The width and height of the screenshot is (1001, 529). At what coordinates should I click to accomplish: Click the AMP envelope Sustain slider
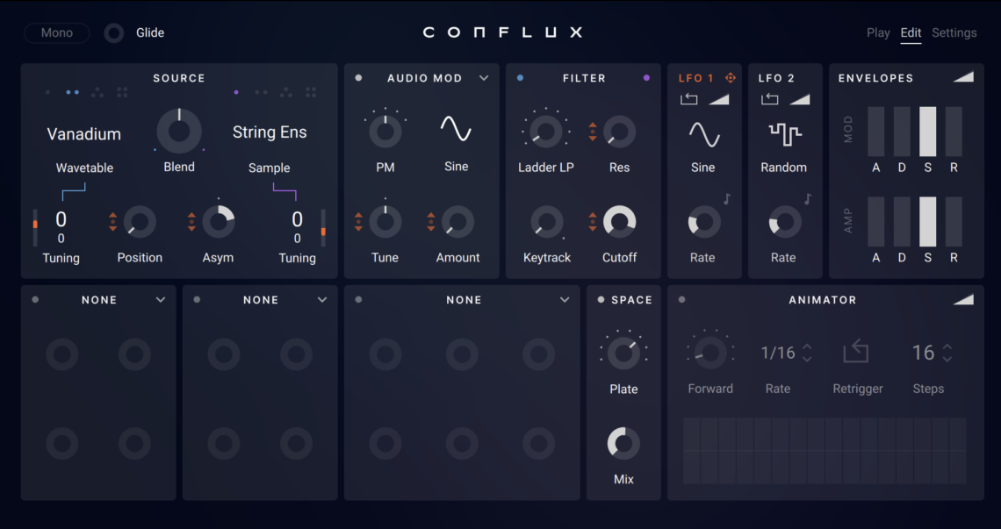[927, 221]
